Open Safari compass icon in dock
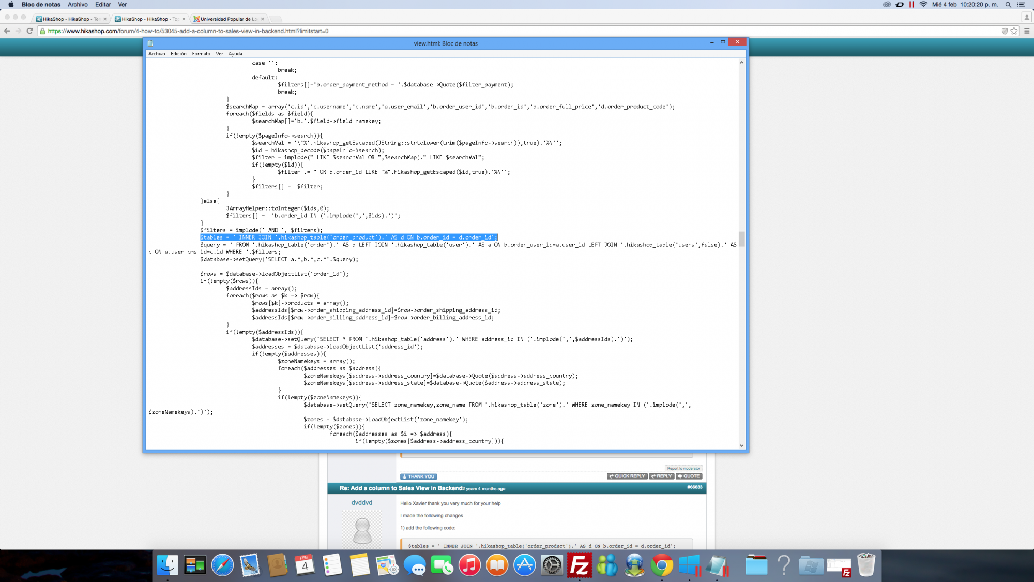The width and height of the screenshot is (1034, 582). pyautogui.click(x=222, y=565)
